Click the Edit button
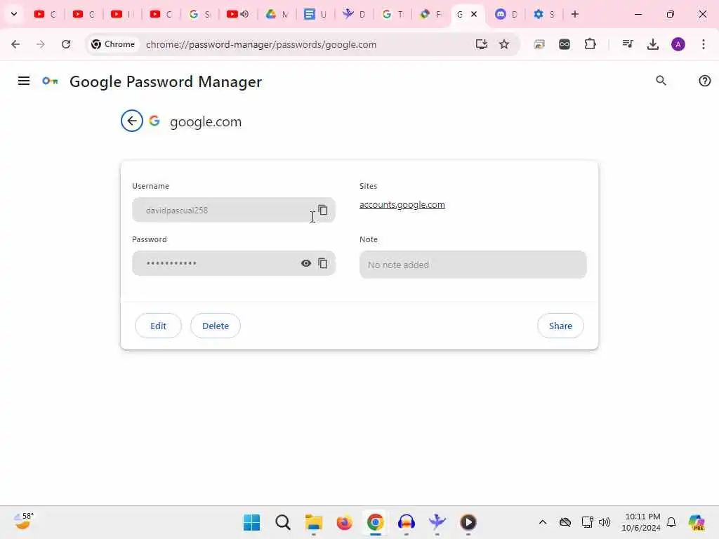 158,326
